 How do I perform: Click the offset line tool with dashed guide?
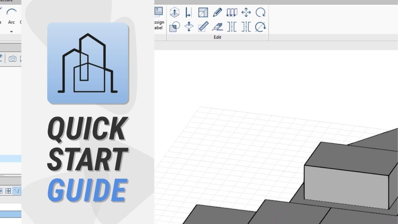pos(189,12)
